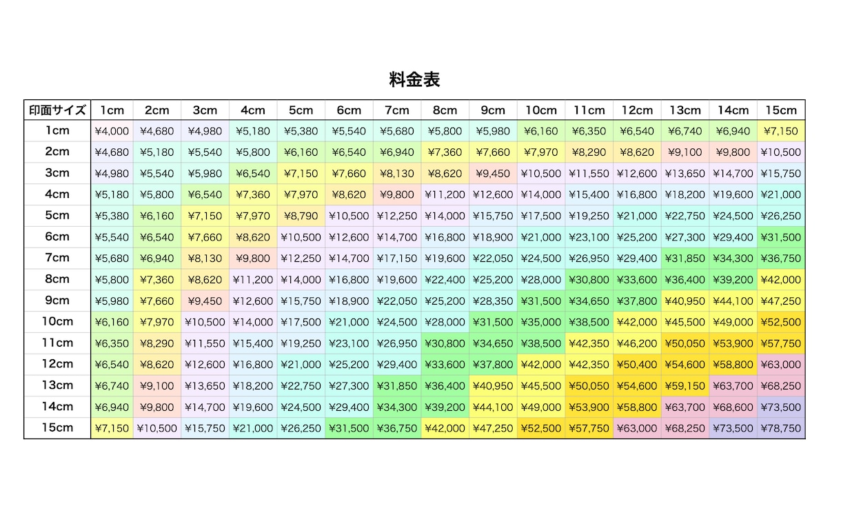The width and height of the screenshot is (841, 526).
Task: Click the 5cm column header
Action: click(301, 110)
